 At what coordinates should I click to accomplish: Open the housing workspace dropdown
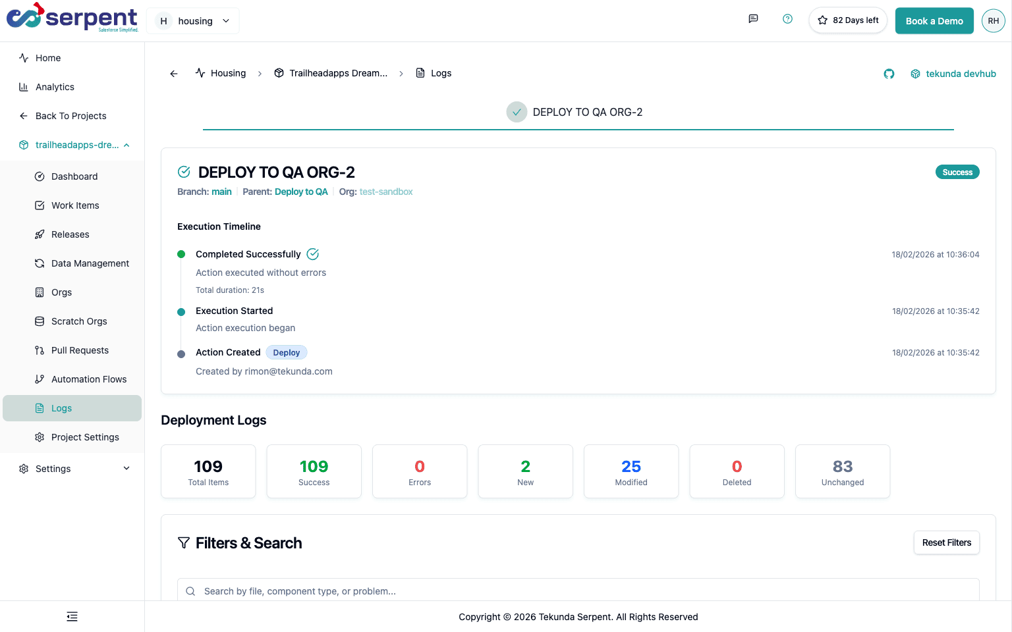193,21
